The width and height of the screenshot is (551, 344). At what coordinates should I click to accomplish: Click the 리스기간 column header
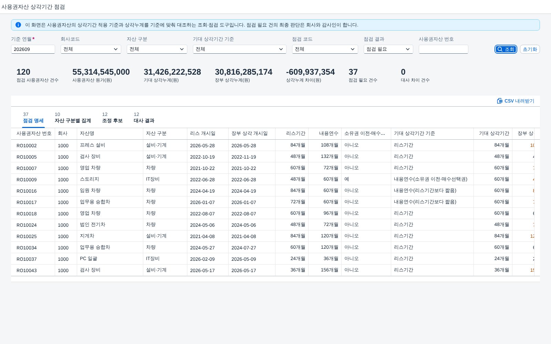click(x=292, y=133)
